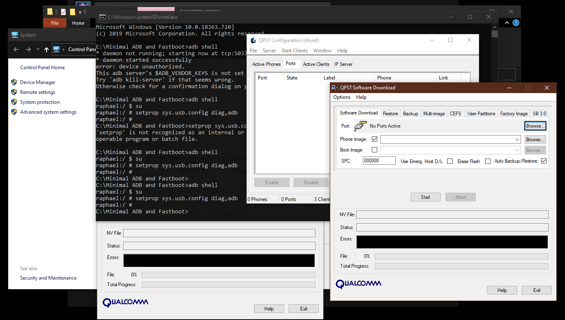Open the File tab in File Explorer
The height and width of the screenshot is (320, 565).
click(x=55, y=23)
